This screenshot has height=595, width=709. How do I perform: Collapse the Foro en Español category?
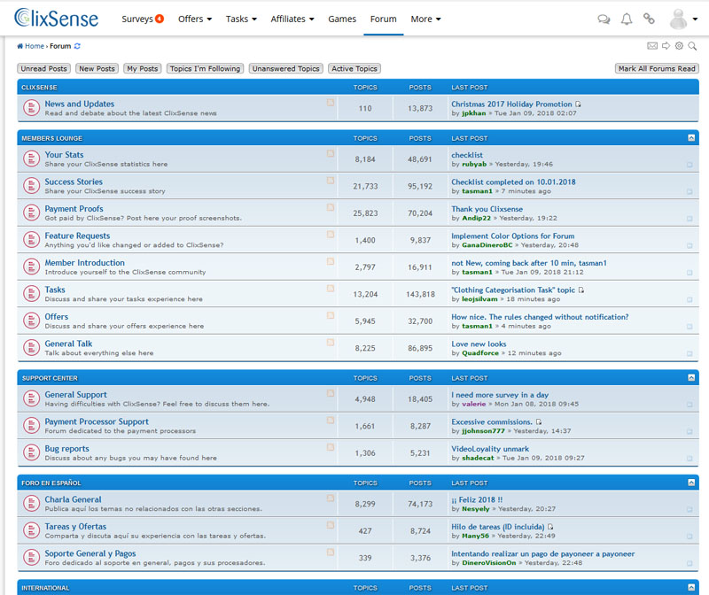pos(691,483)
